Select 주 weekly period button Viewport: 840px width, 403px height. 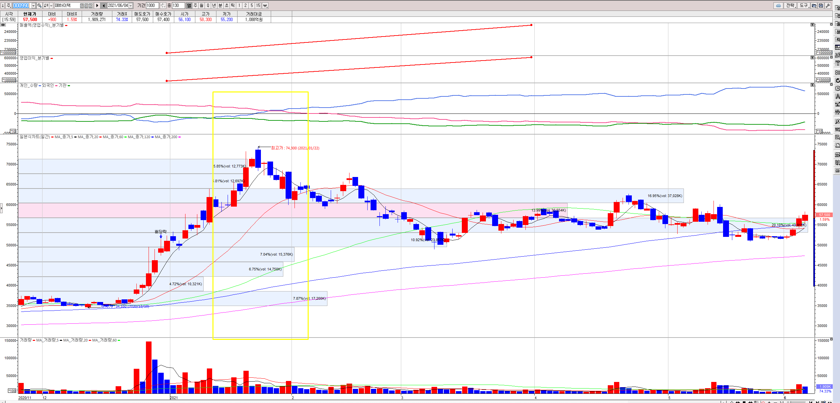[195, 6]
